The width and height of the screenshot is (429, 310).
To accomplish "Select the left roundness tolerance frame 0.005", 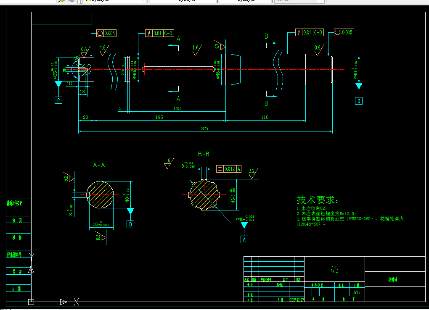I will 106,33.
